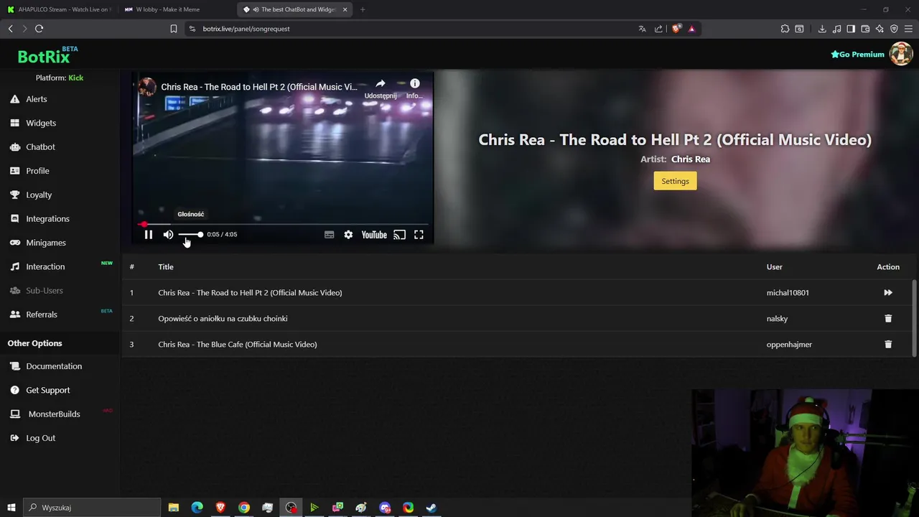
Task: Open song request Settings button
Action: (x=675, y=181)
